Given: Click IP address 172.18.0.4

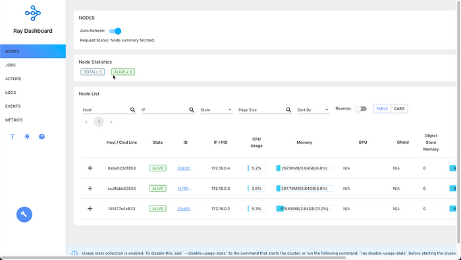Looking at the screenshot, I should pyautogui.click(x=221, y=168).
